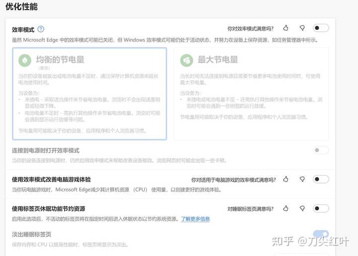
Task: Click the text 你对适用于电脑游戏的效率模式满意吗?
Action: (x=234, y=180)
